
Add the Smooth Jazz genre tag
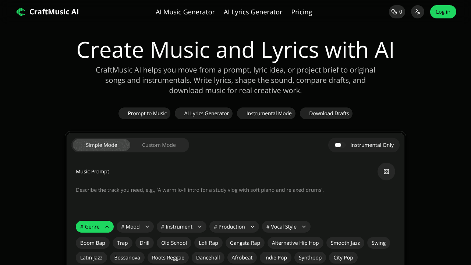[345, 243]
